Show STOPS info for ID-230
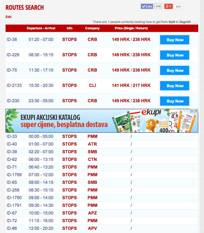 click(x=70, y=101)
